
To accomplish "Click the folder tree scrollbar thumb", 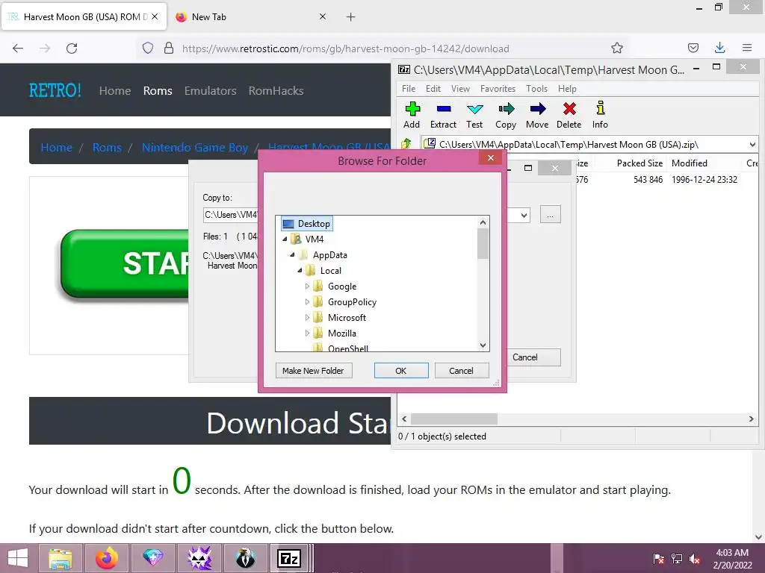I will pyautogui.click(x=483, y=244).
